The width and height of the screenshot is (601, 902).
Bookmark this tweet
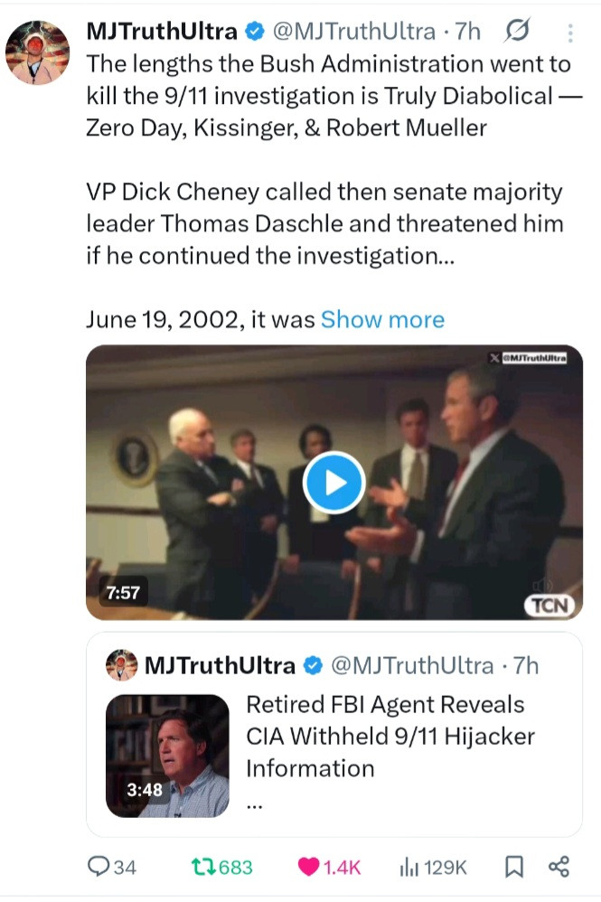pos(513,867)
